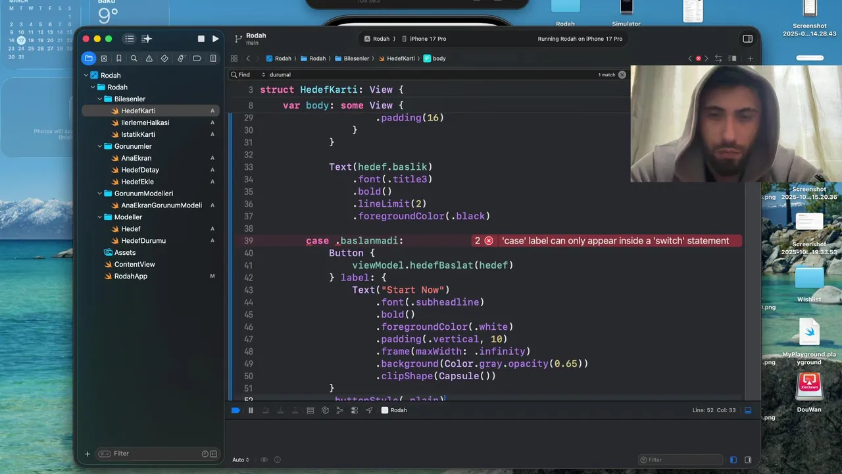842x474 pixels.
Task: Pause program execution
Action: 251,410
